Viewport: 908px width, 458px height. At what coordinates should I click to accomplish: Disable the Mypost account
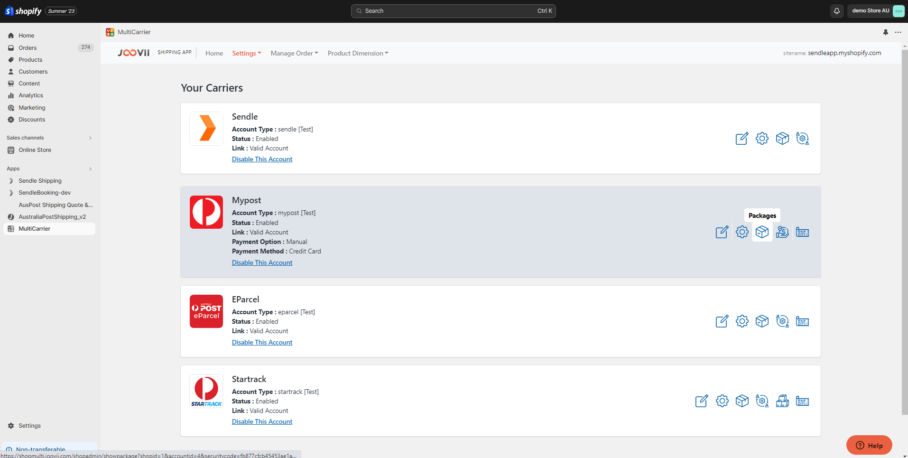(262, 262)
